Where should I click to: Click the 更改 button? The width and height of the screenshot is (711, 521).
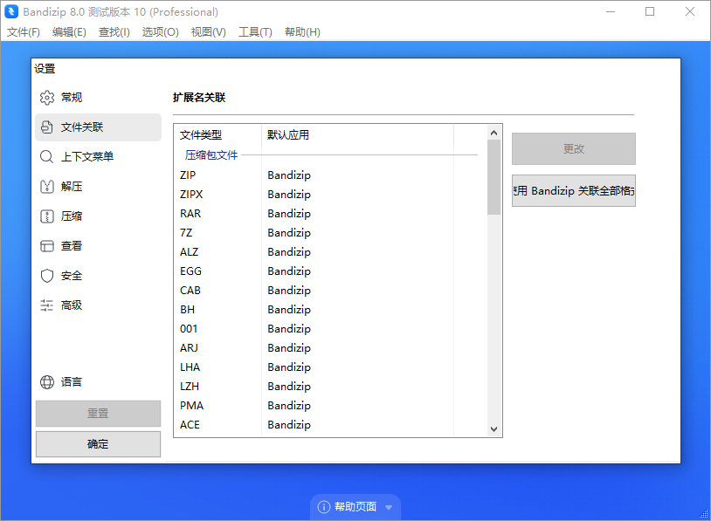point(573,148)
